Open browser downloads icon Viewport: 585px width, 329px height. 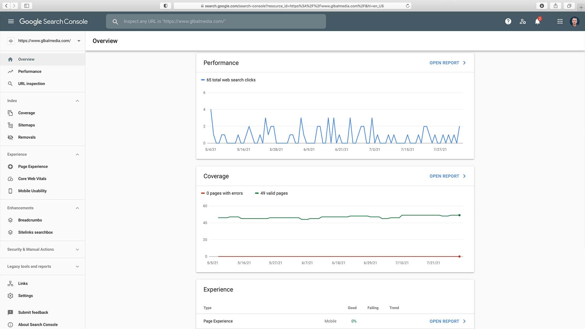pos(542,6)
